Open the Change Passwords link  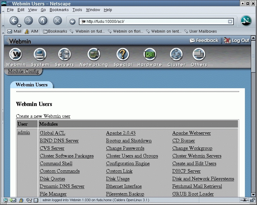point(125,148)
